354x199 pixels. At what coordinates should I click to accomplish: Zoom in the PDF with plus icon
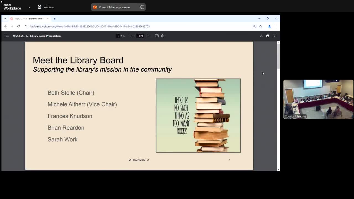[148, 36]
